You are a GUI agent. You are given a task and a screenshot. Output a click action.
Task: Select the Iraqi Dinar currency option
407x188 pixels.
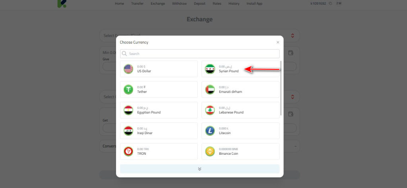(x=159, y=131)
